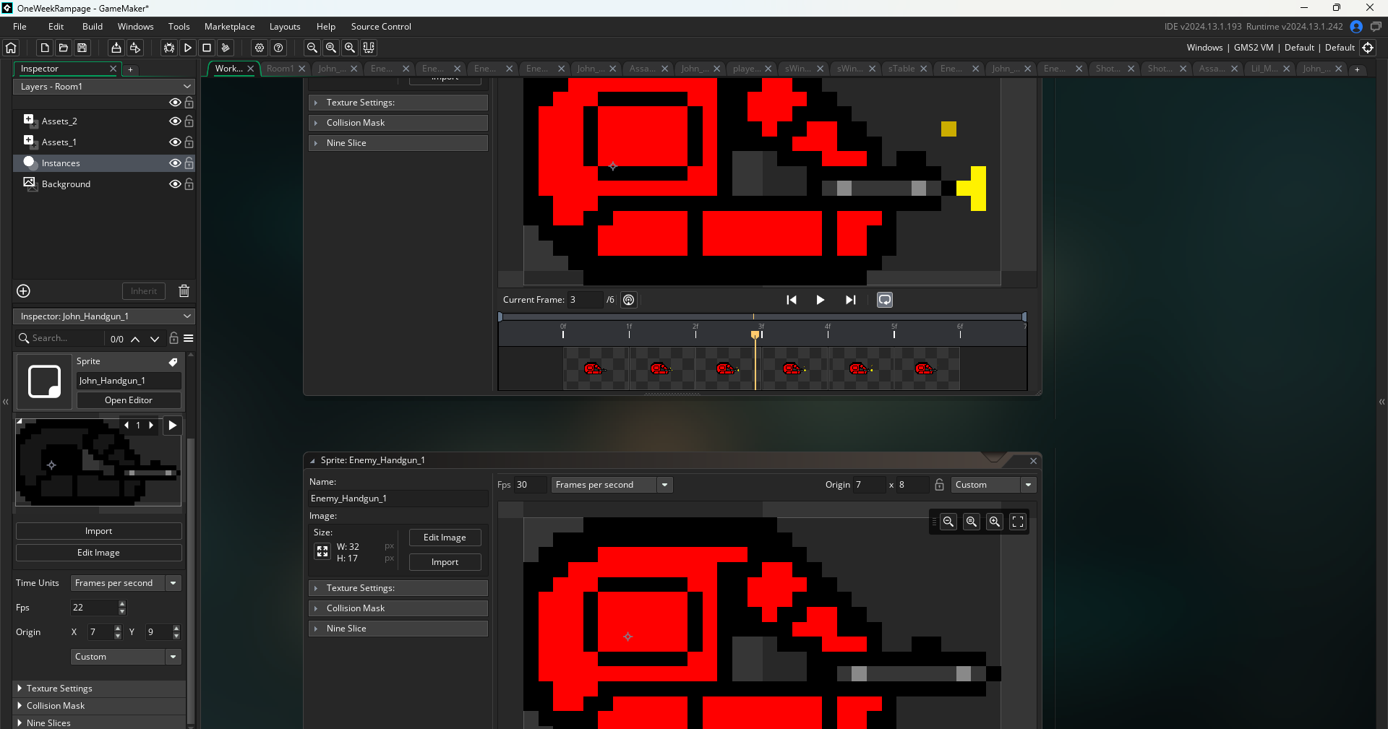The height and width of the screenshot is (729, 1388).
Task: Open the Inspector: John_Handgun_1 dropdown
Action: tap(104, 316)
